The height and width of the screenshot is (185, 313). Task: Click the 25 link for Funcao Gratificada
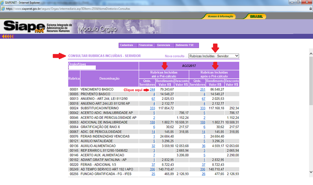(x=153, y=174)
